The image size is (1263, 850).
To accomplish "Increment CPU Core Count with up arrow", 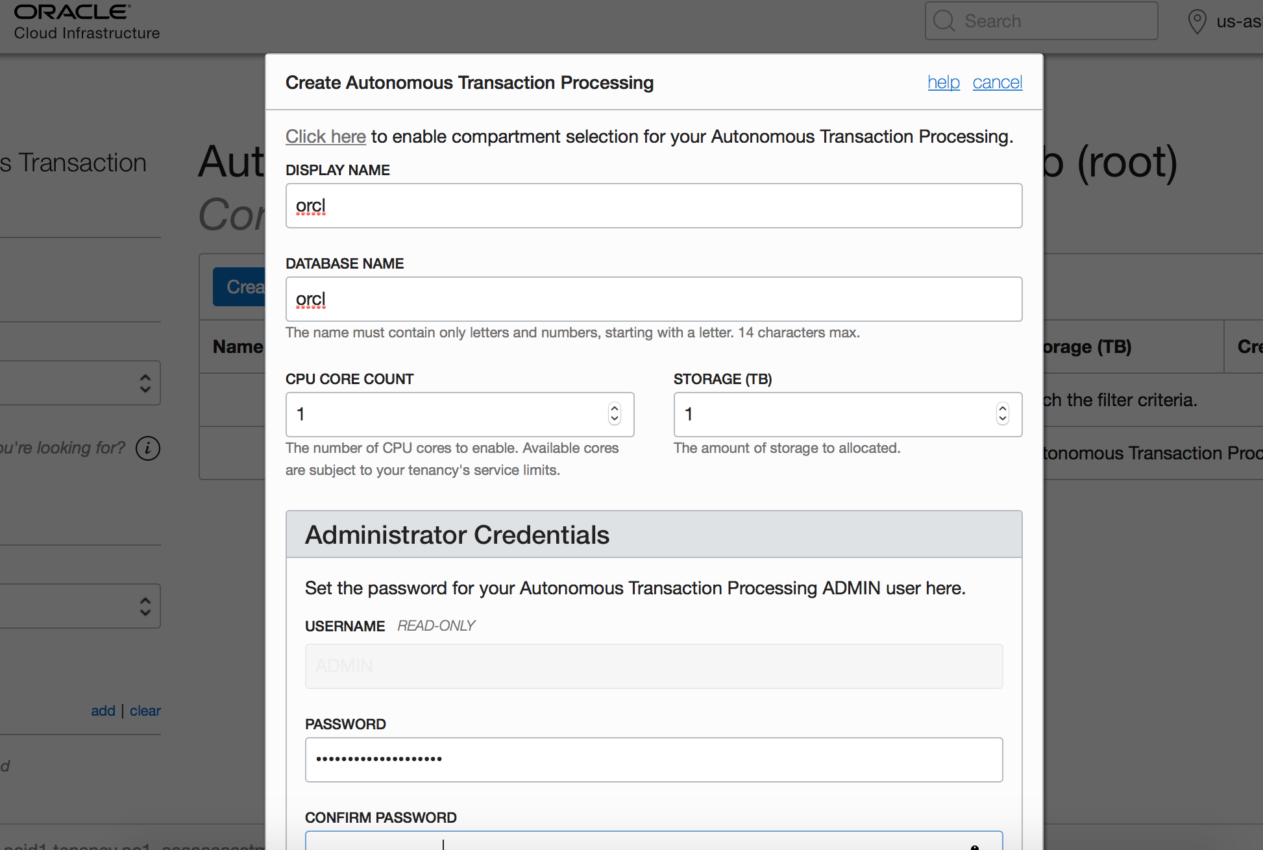I will (614, 409).
